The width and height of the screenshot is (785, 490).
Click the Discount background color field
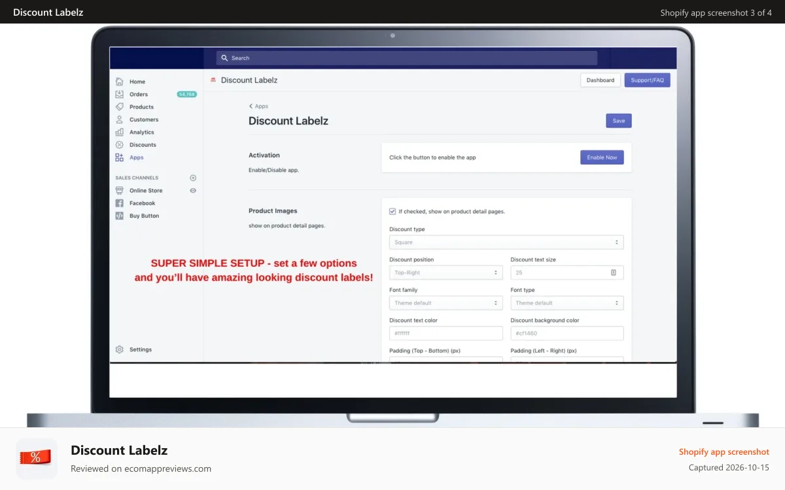pyautogui.click(x=567, y=333)
